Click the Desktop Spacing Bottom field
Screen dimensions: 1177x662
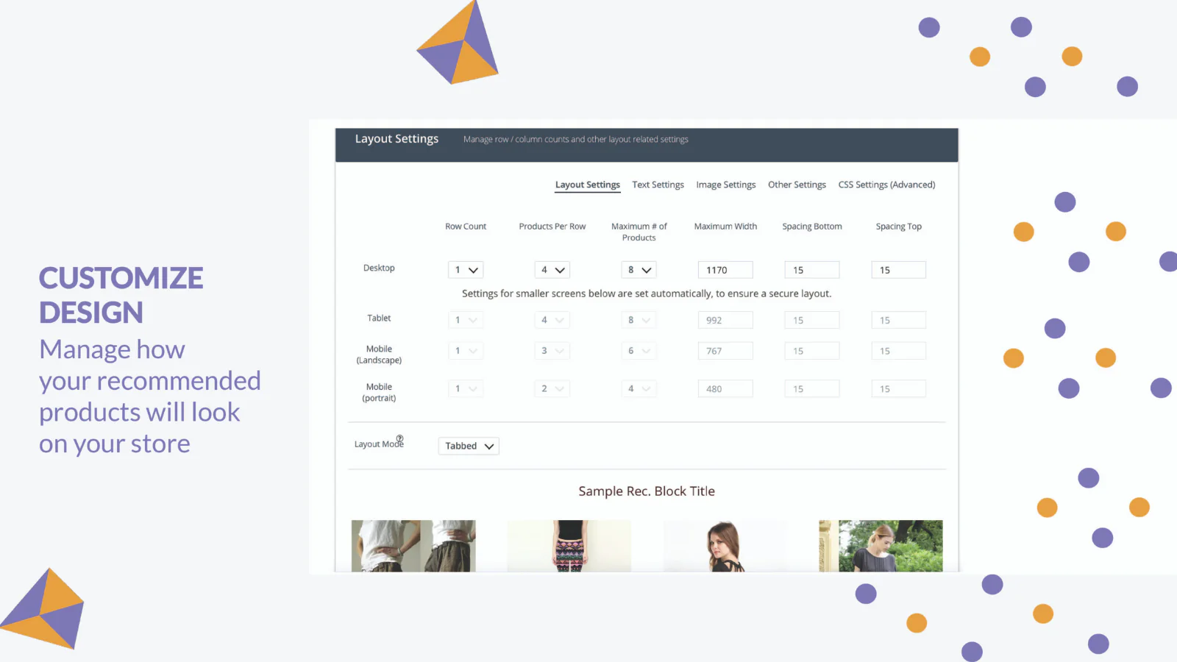(811, 270)
